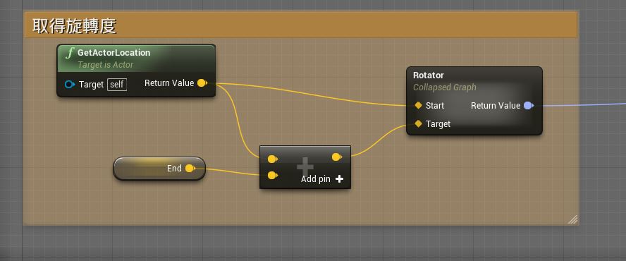
Task: Click the Collapsed Graph subtitle on Rotator
Action: point(444,87)
